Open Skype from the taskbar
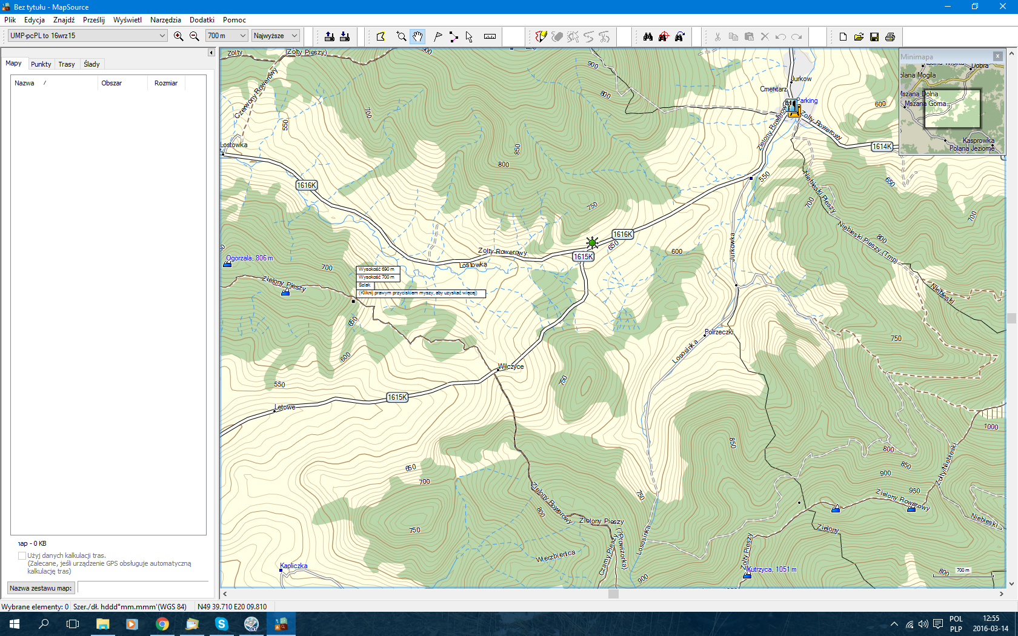Image resolution: width=1018 pixels, height=636 pixels. coord(221,624)
